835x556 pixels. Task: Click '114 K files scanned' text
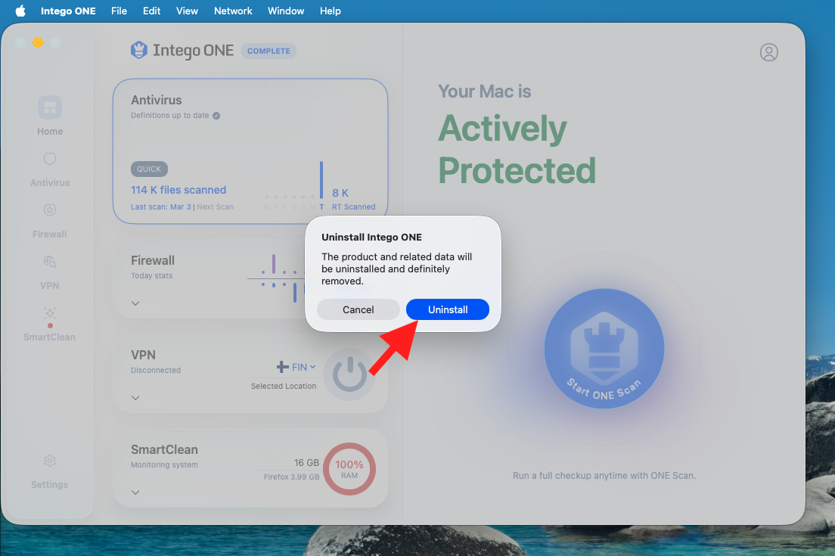(x=178, y=190)
